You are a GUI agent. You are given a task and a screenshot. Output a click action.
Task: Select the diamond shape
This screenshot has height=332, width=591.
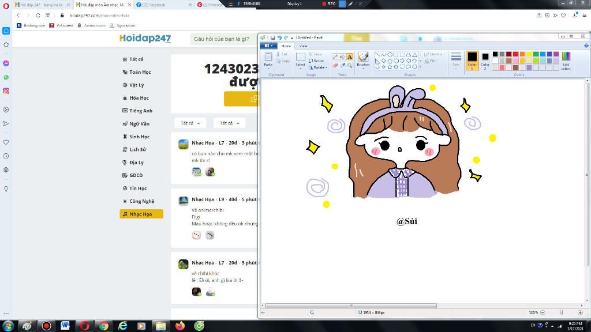384,61
